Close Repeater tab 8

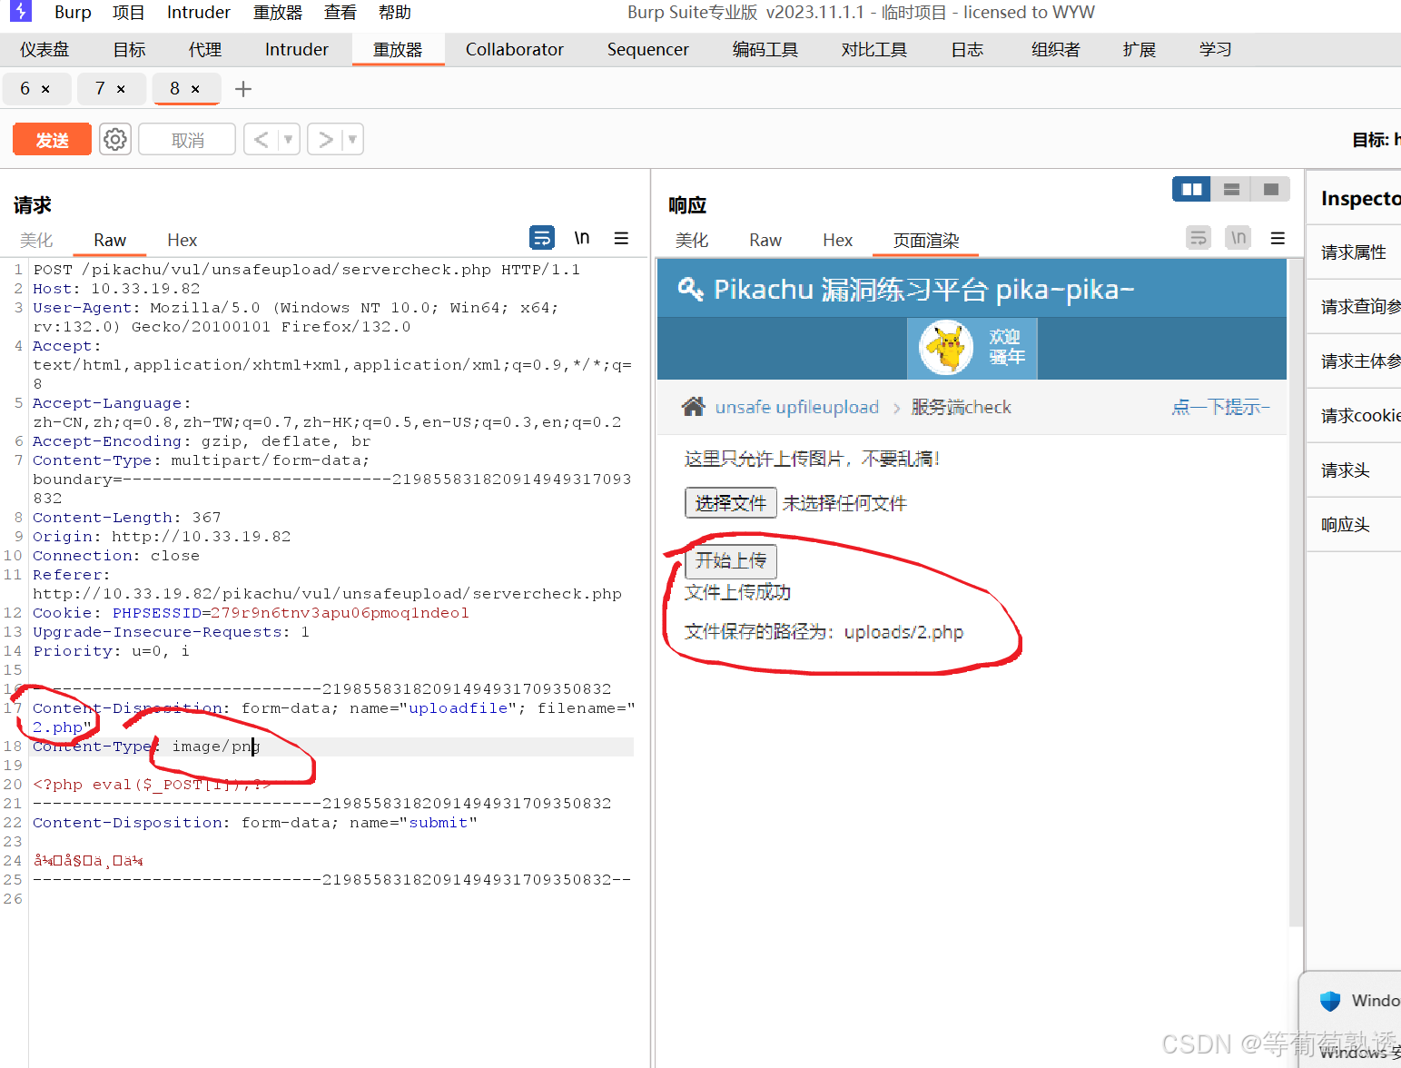point(195,89)
